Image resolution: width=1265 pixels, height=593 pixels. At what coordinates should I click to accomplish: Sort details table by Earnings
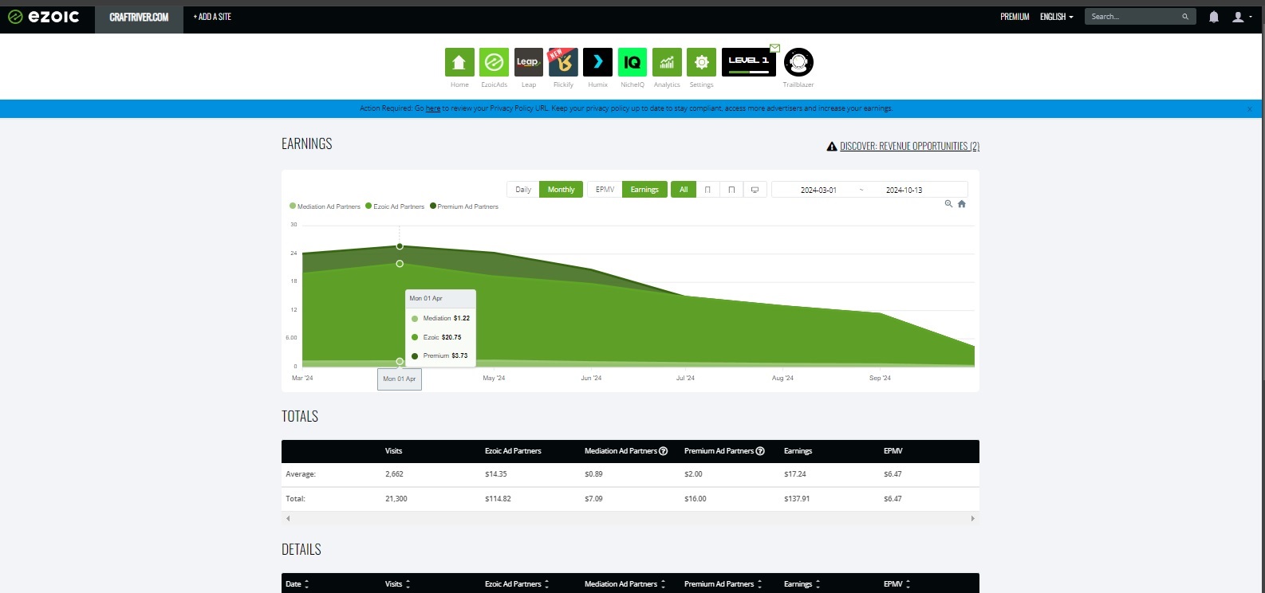point(802,584)
